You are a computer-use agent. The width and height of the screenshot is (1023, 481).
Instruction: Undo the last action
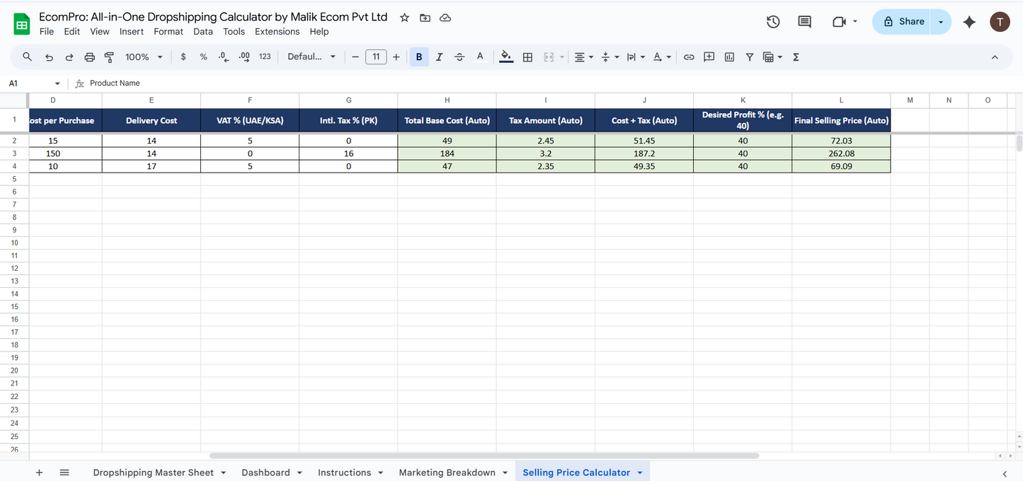tap(49, 57)
